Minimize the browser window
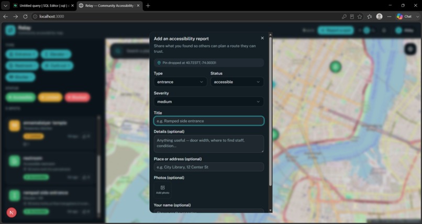The width and height of the screenshot is (422, 224). click(391, 5)
